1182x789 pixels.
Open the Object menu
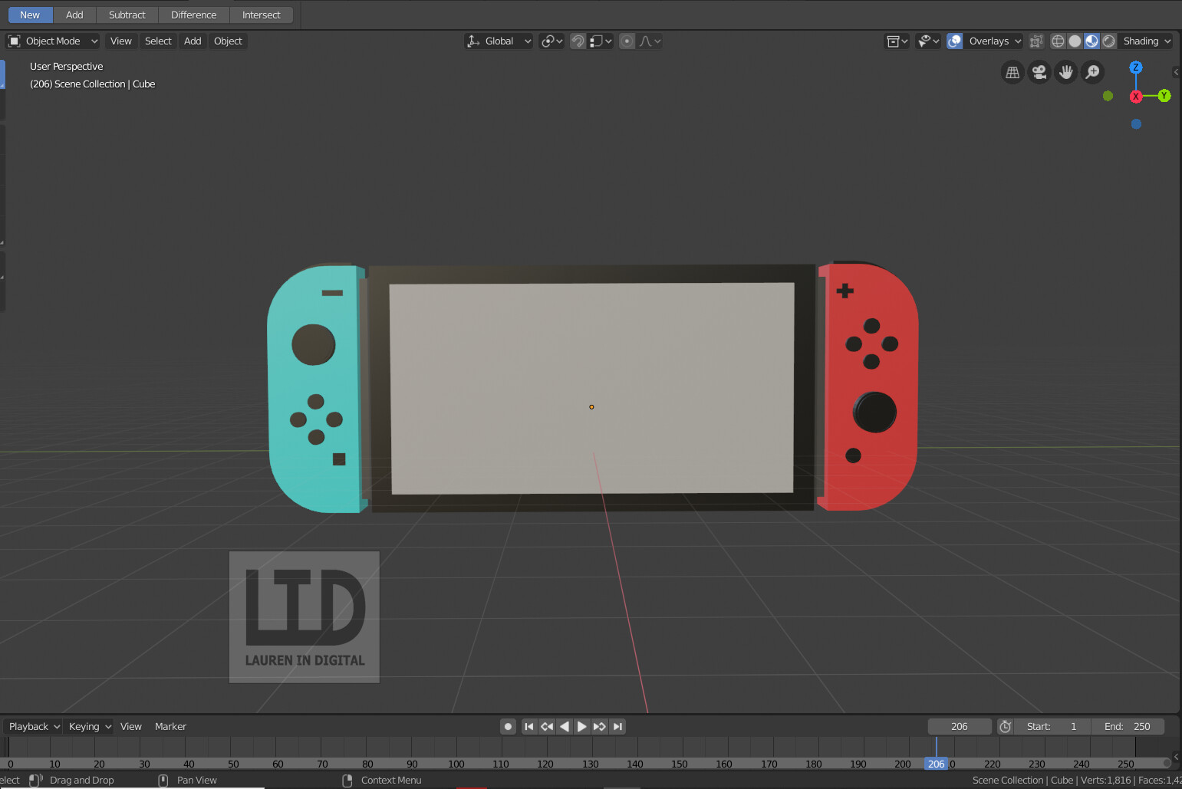[227, 41]
